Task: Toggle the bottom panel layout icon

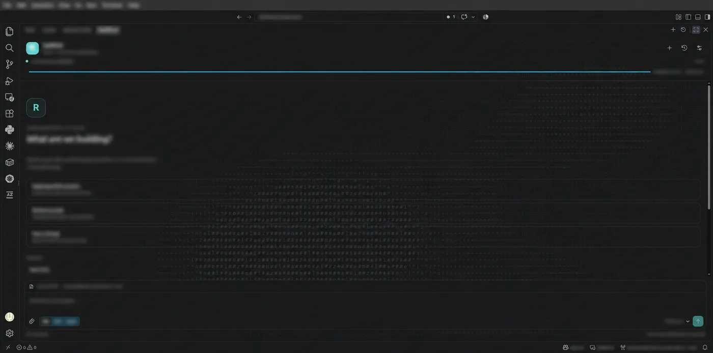Action: pyautogui.click(x=698, y=17)
